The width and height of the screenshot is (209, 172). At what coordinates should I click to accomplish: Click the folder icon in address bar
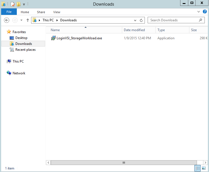click(35, 20)
